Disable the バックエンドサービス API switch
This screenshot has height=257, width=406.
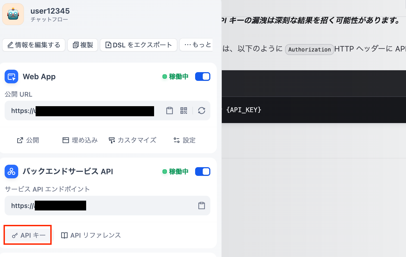[203, 172]
